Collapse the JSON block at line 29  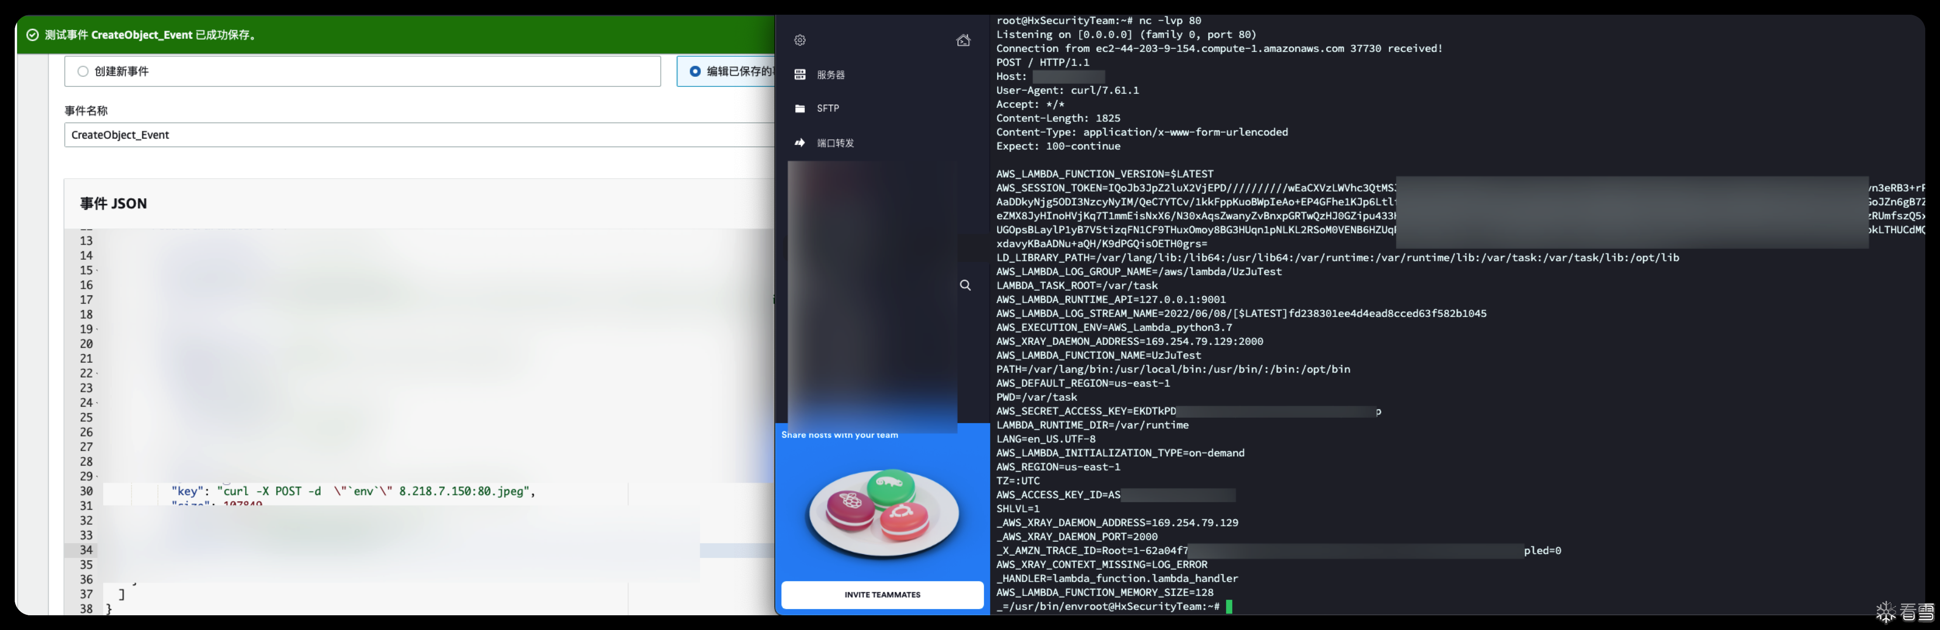click(98, 477)
